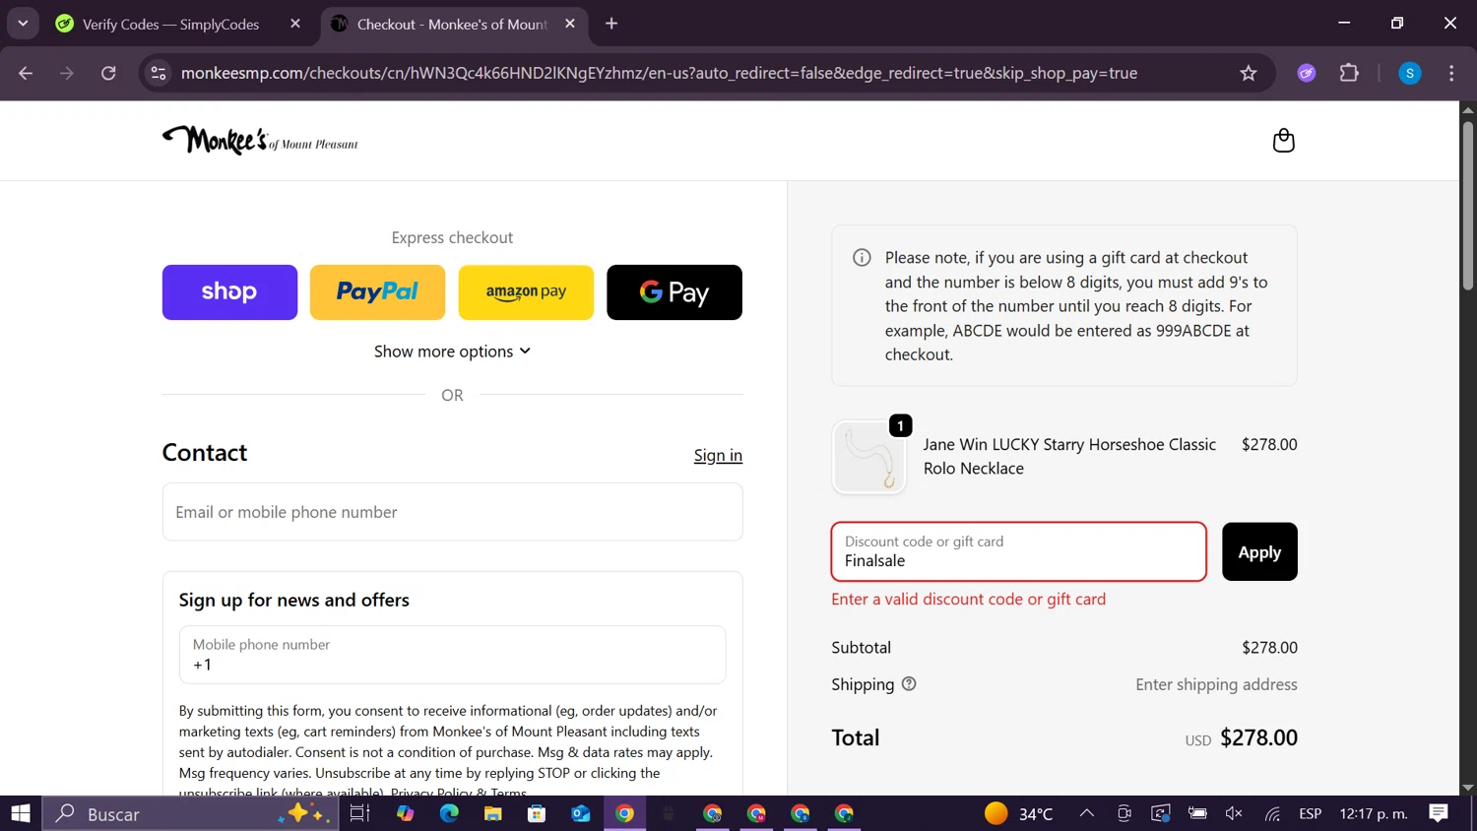Focus the Mobile phone number field

tap(452, 655)
